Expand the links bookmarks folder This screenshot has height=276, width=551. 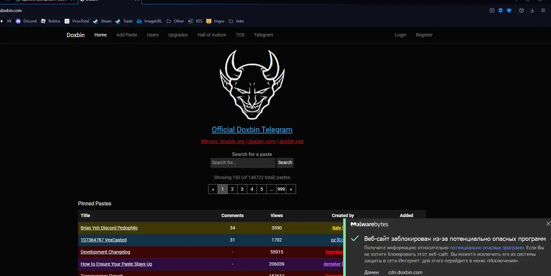click(x=236, y=21)
